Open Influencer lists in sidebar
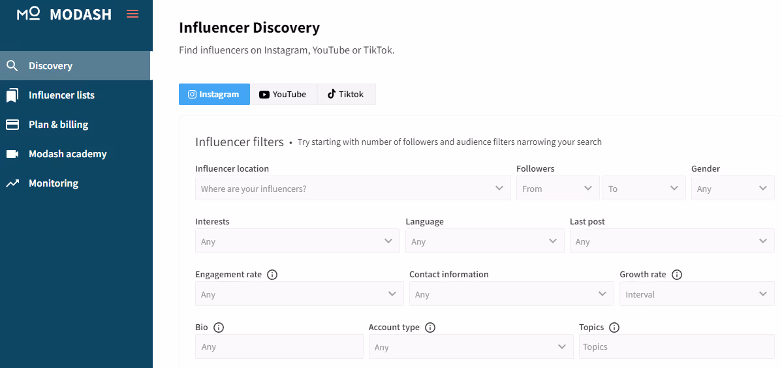The height and width of the screenshot is (368, 782). tap(75, 95)
